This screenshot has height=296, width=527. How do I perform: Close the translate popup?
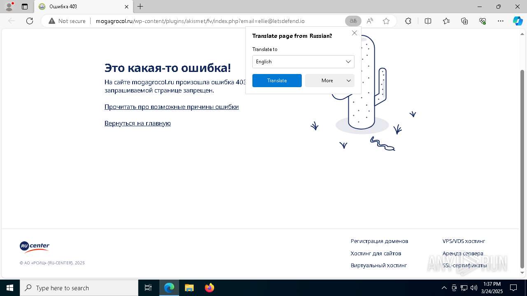tap(354, 33)
